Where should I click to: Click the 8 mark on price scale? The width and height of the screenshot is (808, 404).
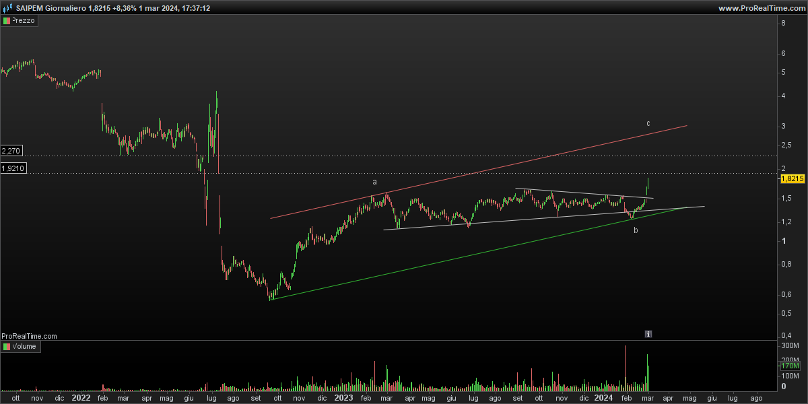click(783, 24)
